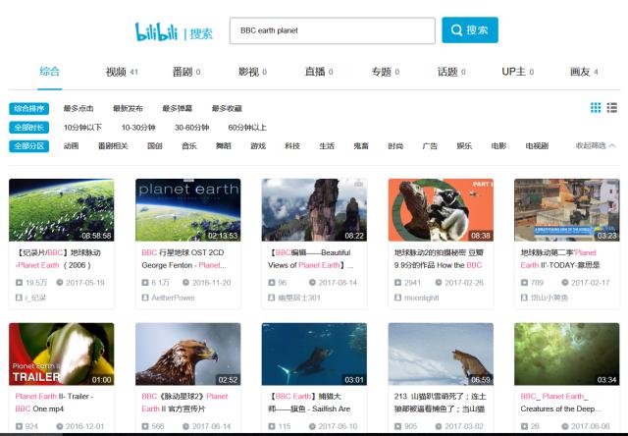This screenshot has height=436, width=628.
Task: Sort by 最多点击
Action: click(x=78, y=109)
